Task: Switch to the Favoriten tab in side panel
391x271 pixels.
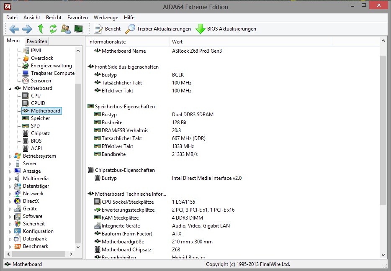Action: [x=37, y=41]
